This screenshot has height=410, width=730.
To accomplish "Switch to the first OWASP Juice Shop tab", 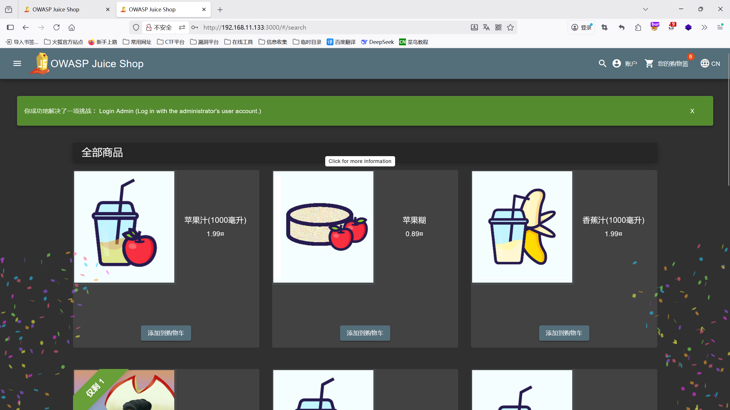I will coord(56,9).
